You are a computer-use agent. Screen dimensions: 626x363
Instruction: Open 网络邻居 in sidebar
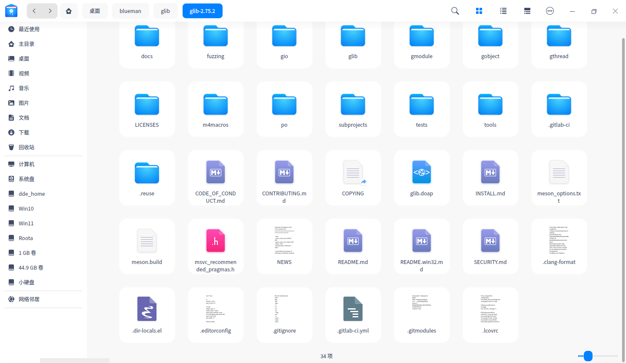click(43, 299)
